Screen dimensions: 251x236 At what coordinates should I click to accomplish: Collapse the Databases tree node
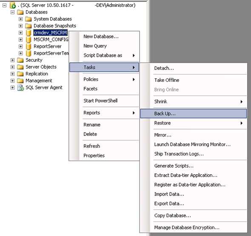tap(12, 12)
